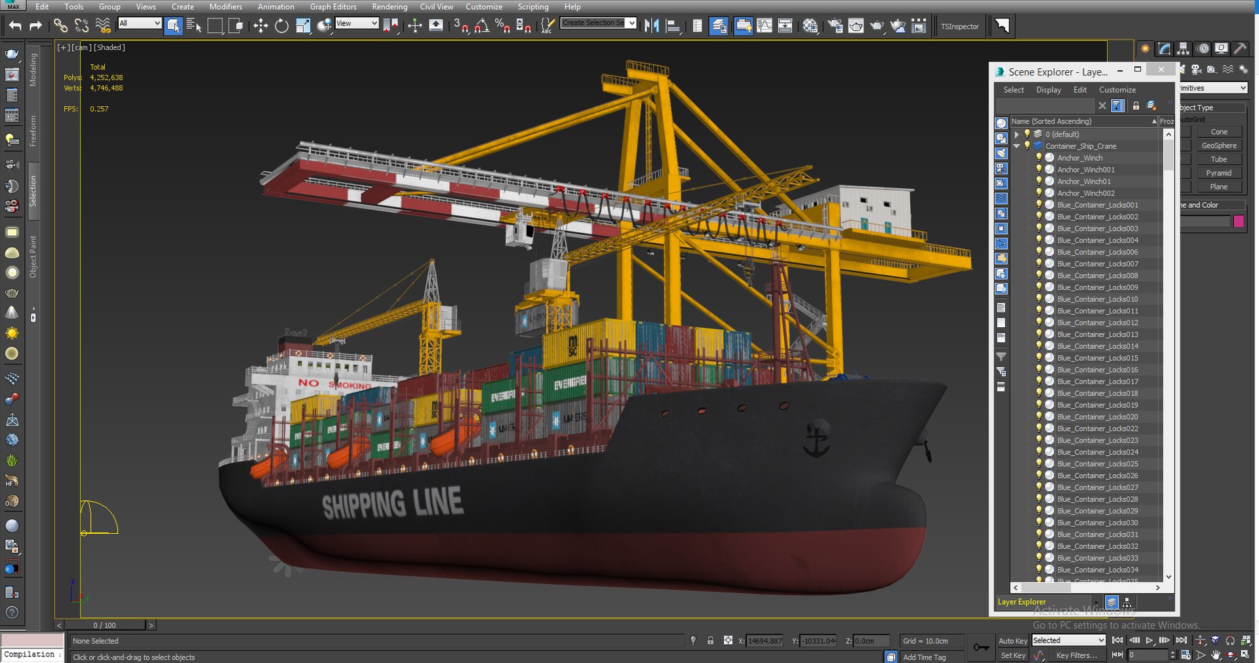Open the Modifiers menu
Image resolution: width=1259 pixels, height=663 pixels.
coord(226,7)
